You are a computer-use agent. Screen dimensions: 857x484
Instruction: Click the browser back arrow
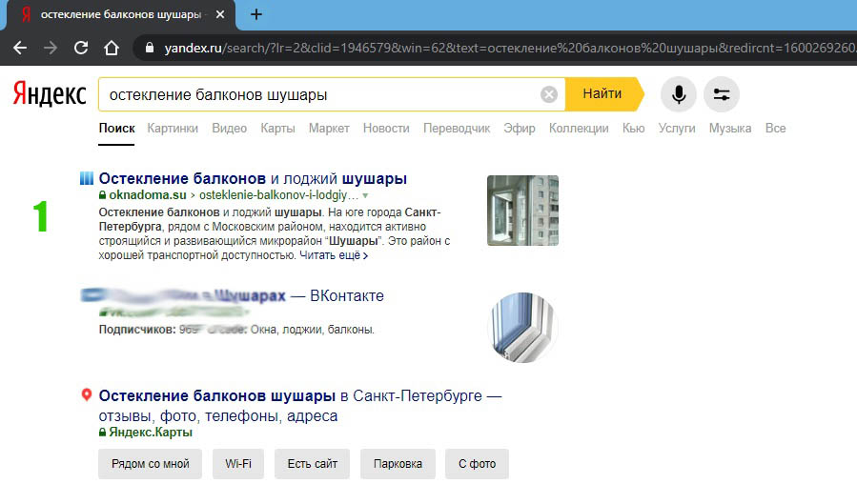coord(20,48)
